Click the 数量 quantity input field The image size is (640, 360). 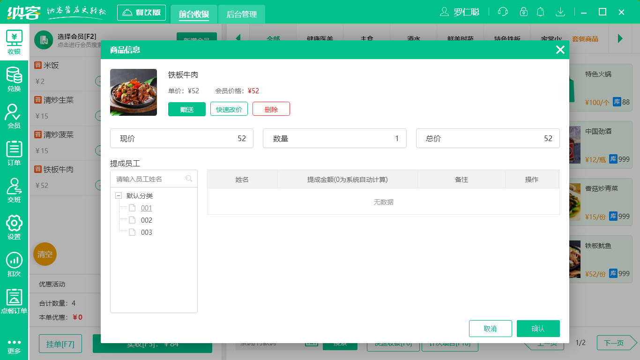(x=335, y=138)
